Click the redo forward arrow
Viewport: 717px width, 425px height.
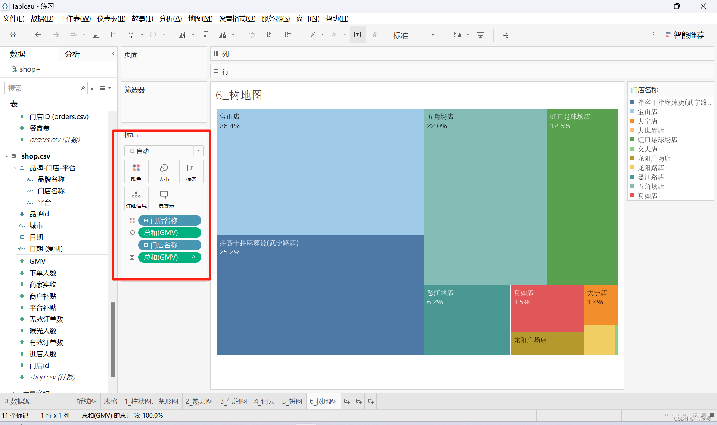[56, 35]
